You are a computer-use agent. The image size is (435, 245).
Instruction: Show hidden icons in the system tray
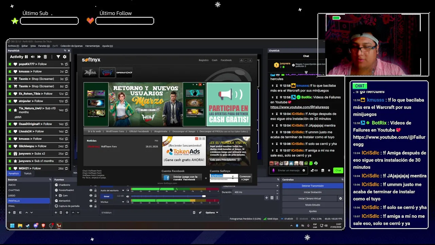tap(291, 225)
